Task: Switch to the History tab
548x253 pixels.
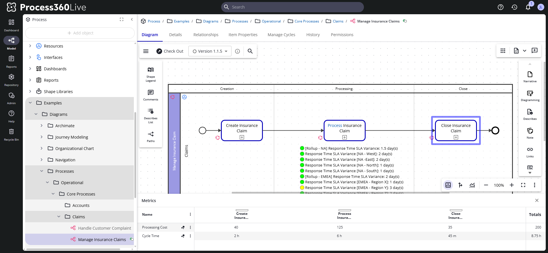Action: point(313,35)
